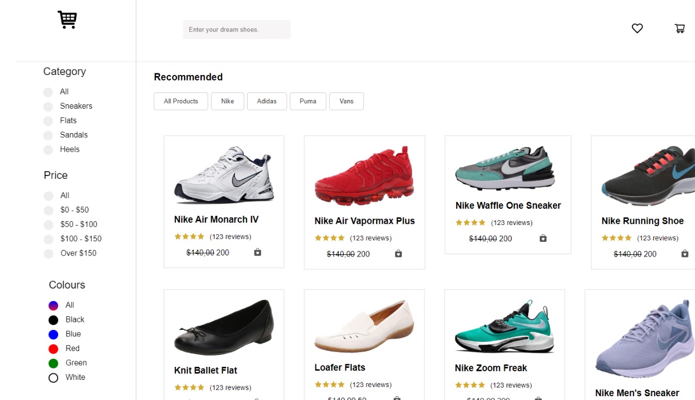Click the Nike Zoom Freak product image
The height and width of the screenshot is (400, 695).
click(504, 324)
